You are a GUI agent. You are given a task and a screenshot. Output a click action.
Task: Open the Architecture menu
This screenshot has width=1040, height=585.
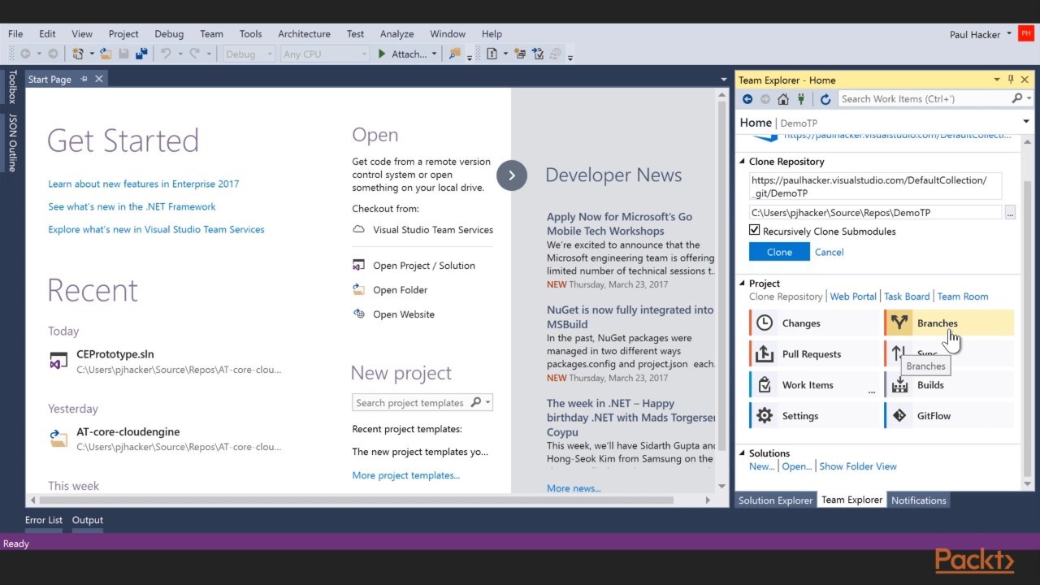coord(304,34)
